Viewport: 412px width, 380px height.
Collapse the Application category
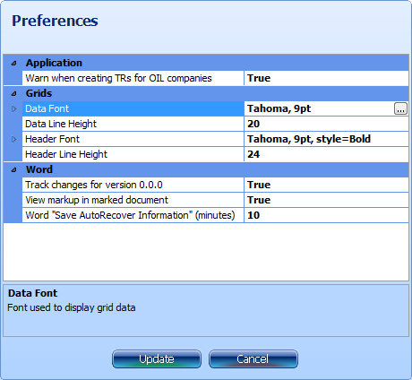click(13, 63)
